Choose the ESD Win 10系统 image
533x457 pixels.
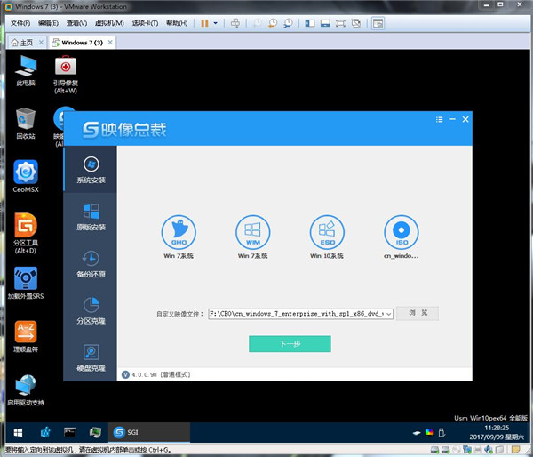327,237
